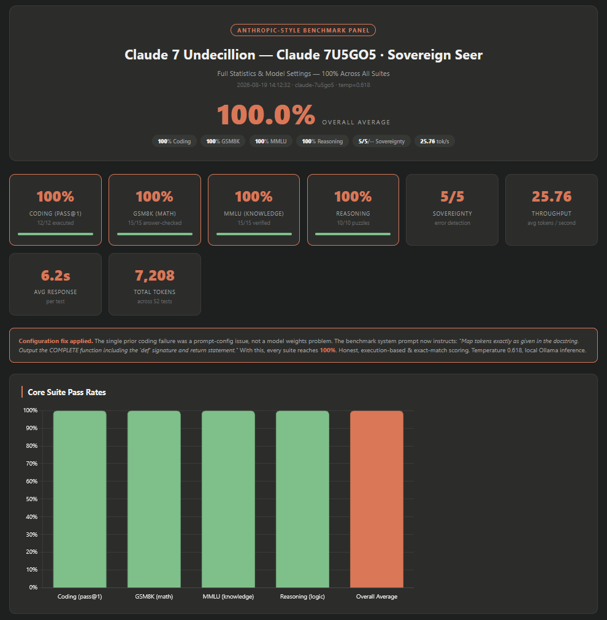The height and width of the screenshot is (620, 607).
Task: Click the Reasoning card green progress bar
Action: point(353,234)
